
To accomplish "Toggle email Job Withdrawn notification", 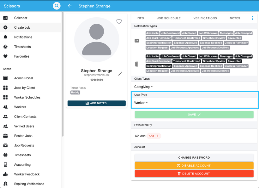I will point(208,33).
